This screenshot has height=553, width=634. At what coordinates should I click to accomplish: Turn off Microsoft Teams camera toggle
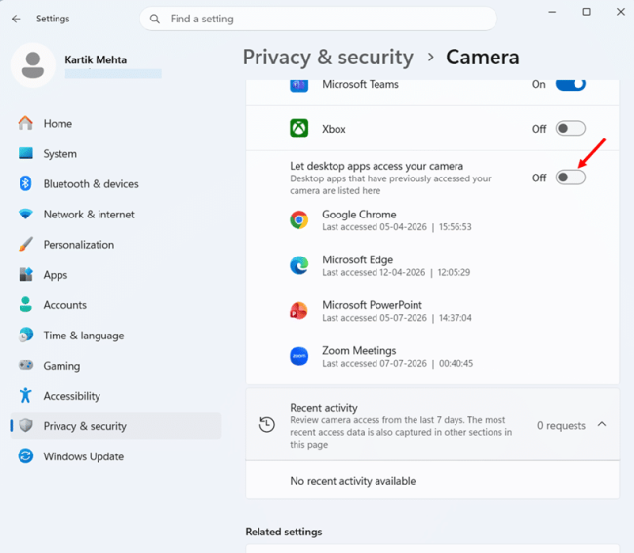pyautogui.click(x=571, y=84)
